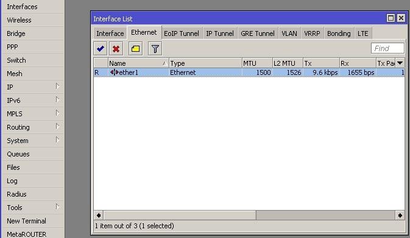Viewport: 410px width, 238px height.
Task: Click the 1526 L2 MTU value
Action: [294, 72]
